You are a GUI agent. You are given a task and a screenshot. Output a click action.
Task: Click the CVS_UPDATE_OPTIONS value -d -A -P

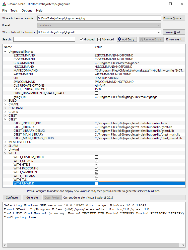tap(100, 85)
